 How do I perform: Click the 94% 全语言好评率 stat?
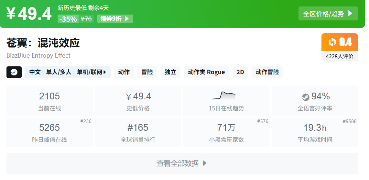coord(315,101)
